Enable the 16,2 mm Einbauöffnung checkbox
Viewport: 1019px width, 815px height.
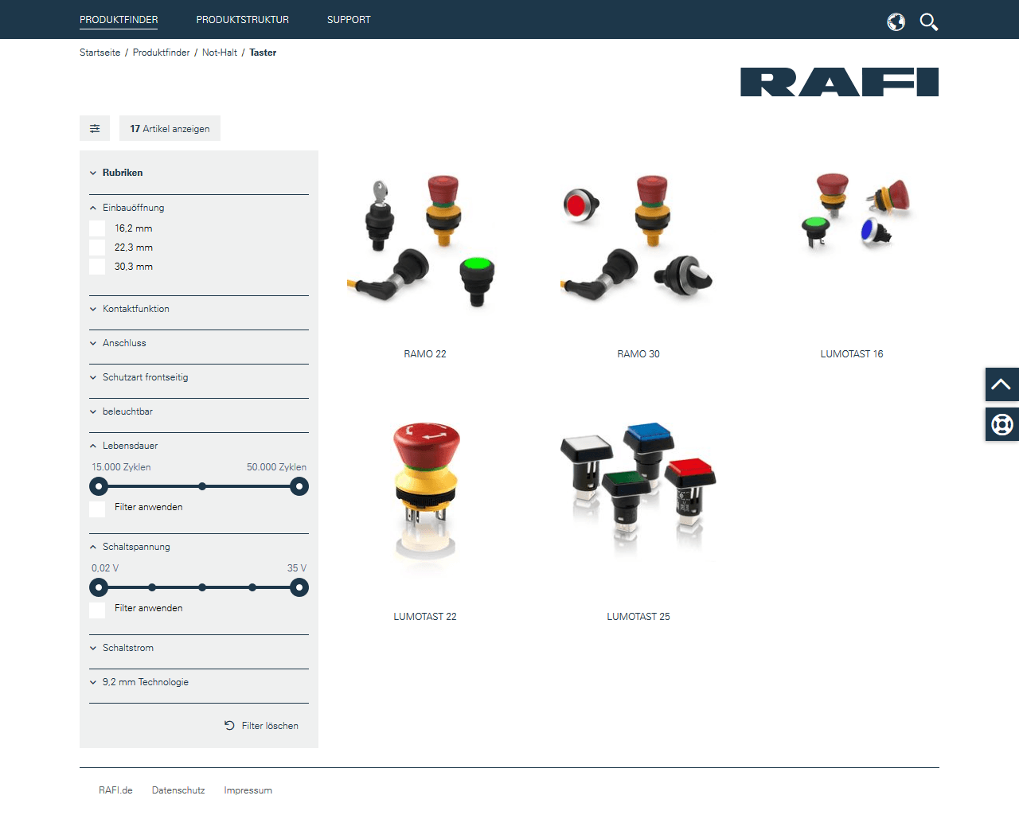(x=97, y=228)
